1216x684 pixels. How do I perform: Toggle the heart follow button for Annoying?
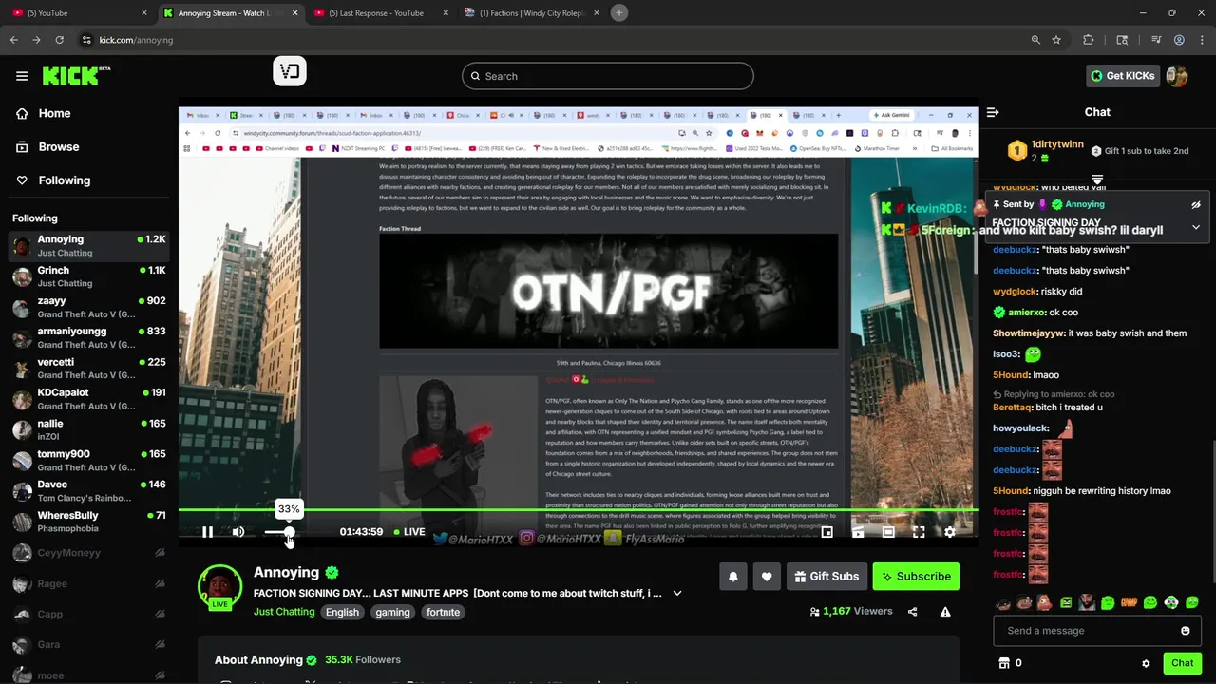(767, 577)
